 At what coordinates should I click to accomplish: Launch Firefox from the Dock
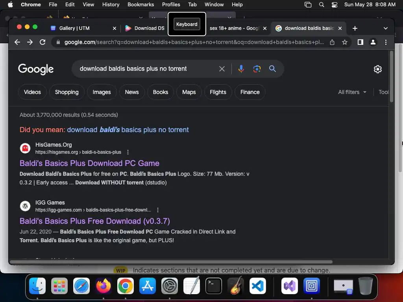click(104, 286)
